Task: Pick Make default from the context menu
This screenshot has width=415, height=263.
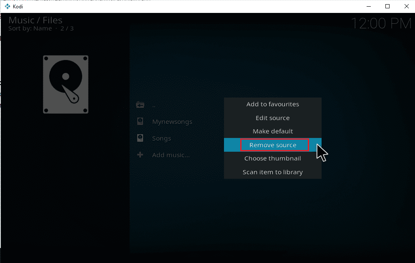Action: click(x=272, y=131)
